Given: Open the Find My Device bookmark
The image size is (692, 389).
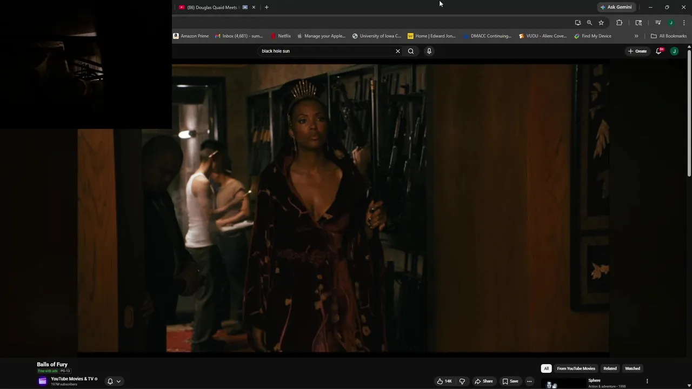Looking at the screenshot, I should tap(593, 36).
